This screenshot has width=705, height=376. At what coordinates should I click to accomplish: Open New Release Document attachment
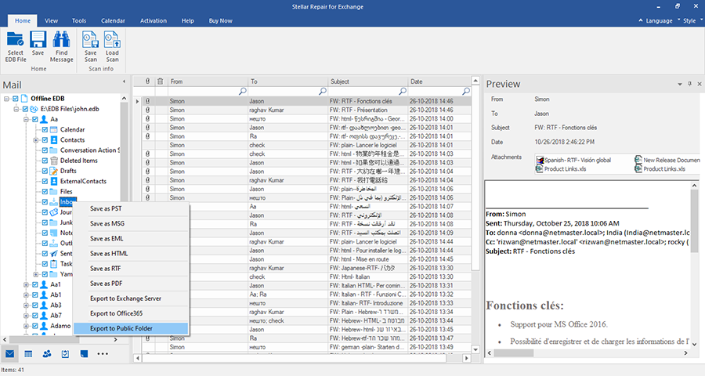(667, 160)
